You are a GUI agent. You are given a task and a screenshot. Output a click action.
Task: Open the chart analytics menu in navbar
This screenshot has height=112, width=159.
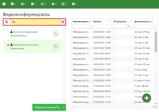(43, 4)
